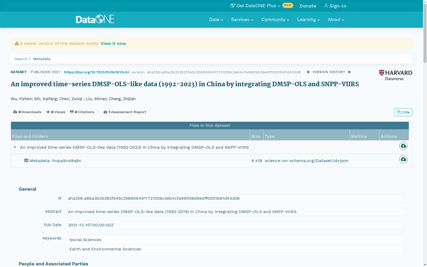Click the NEW badge

[x=288, y=5]
